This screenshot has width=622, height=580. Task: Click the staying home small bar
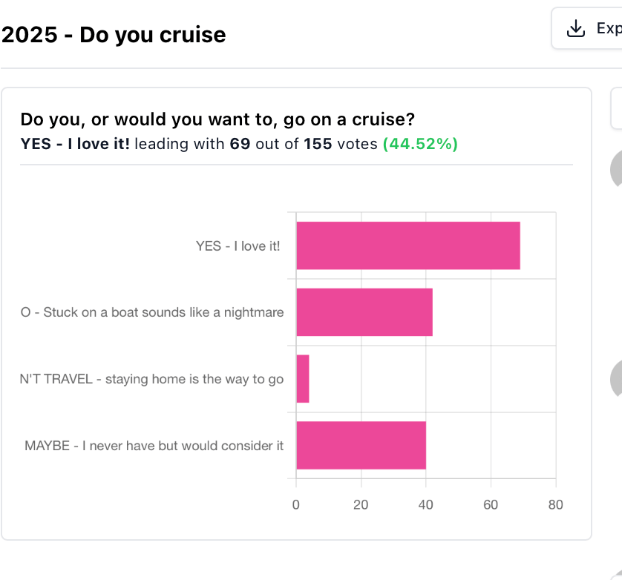pyautogui.click(x=303, y=378)
